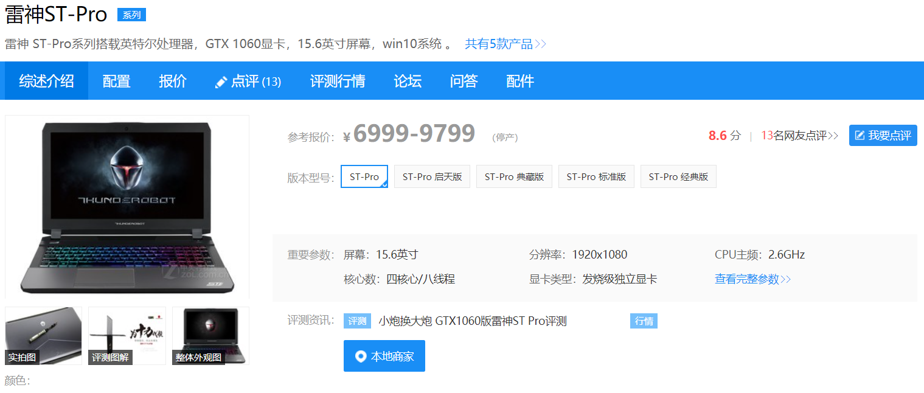Expand the 共有5款产品 link

coord(505,44)
